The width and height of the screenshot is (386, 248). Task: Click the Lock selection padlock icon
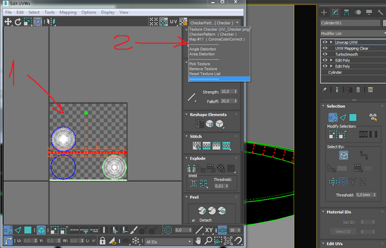(103, 241)
